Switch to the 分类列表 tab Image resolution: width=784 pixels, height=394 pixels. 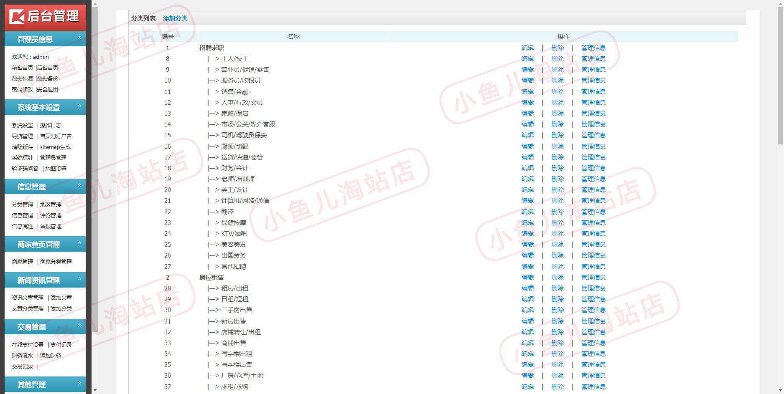tap(143, 18)
